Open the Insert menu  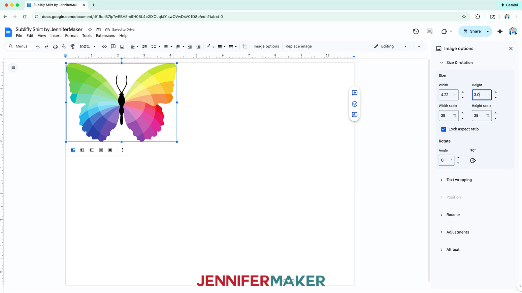56,36
